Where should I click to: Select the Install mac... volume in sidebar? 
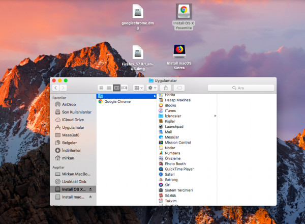tap(73, 197)
